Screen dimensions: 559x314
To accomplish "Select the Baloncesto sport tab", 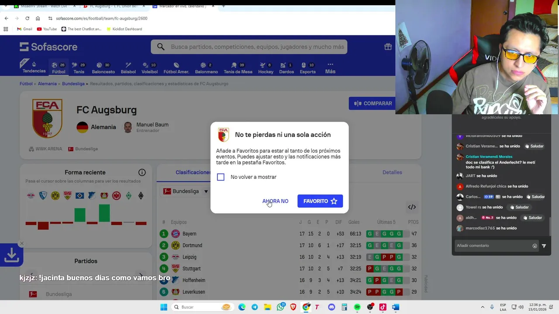I will (x=103, y=68).
